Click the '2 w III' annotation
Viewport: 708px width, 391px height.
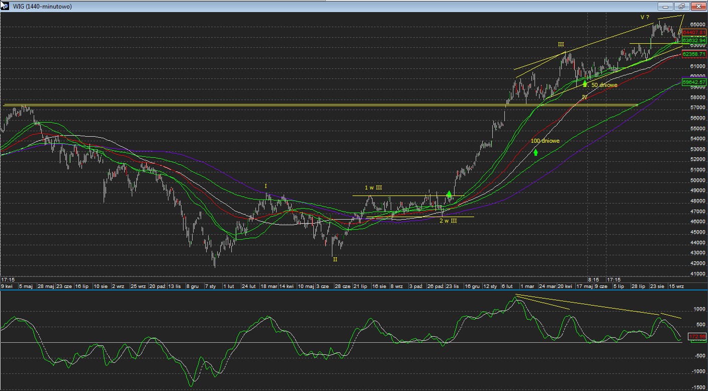[x=448, y=221]
